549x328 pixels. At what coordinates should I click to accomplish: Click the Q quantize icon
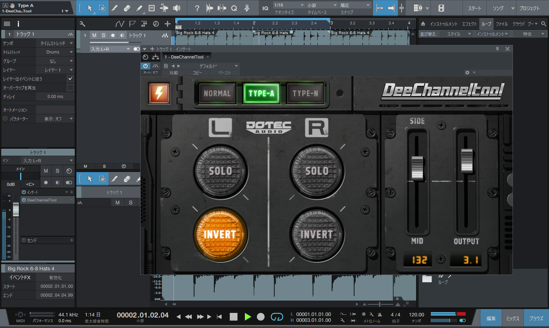tap(234, 8)
